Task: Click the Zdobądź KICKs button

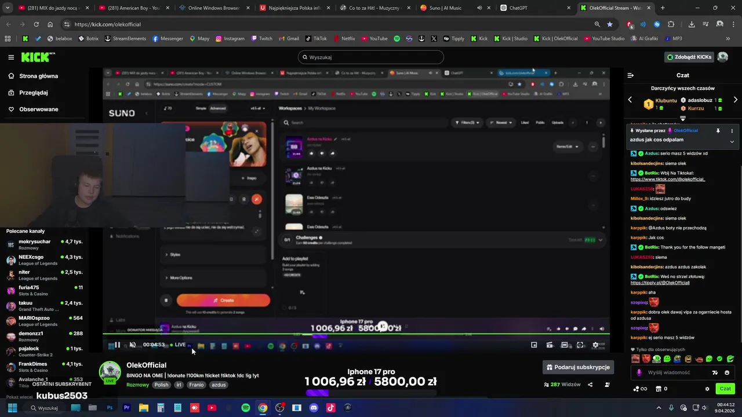Action: click(x=689, y=57)
